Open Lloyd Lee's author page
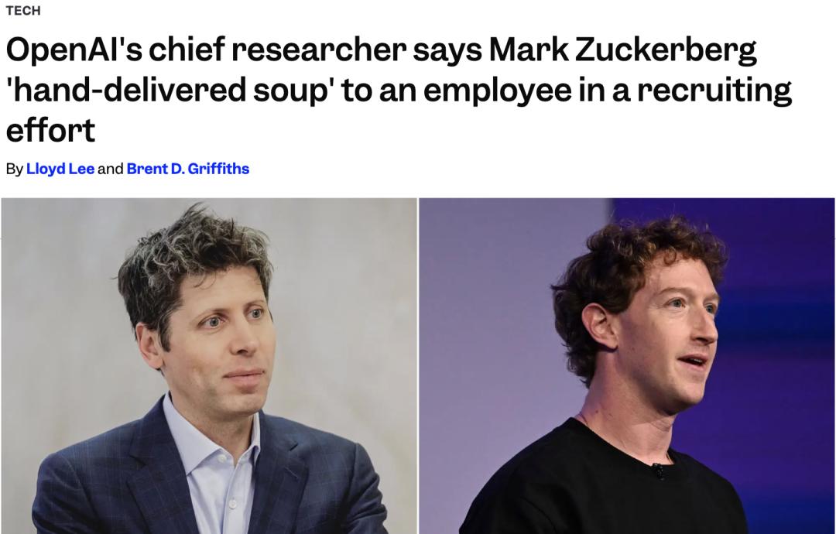This screenshot has height=534, width=836. 60,169
